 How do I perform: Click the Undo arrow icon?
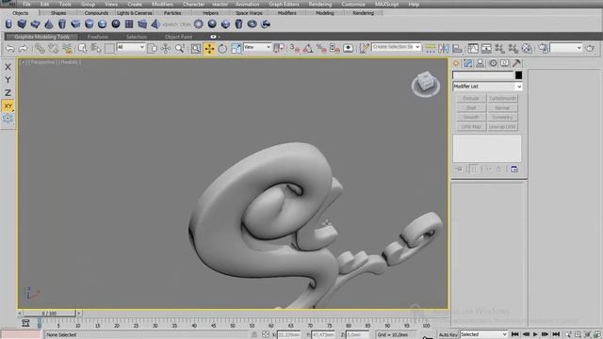point(10,48)
